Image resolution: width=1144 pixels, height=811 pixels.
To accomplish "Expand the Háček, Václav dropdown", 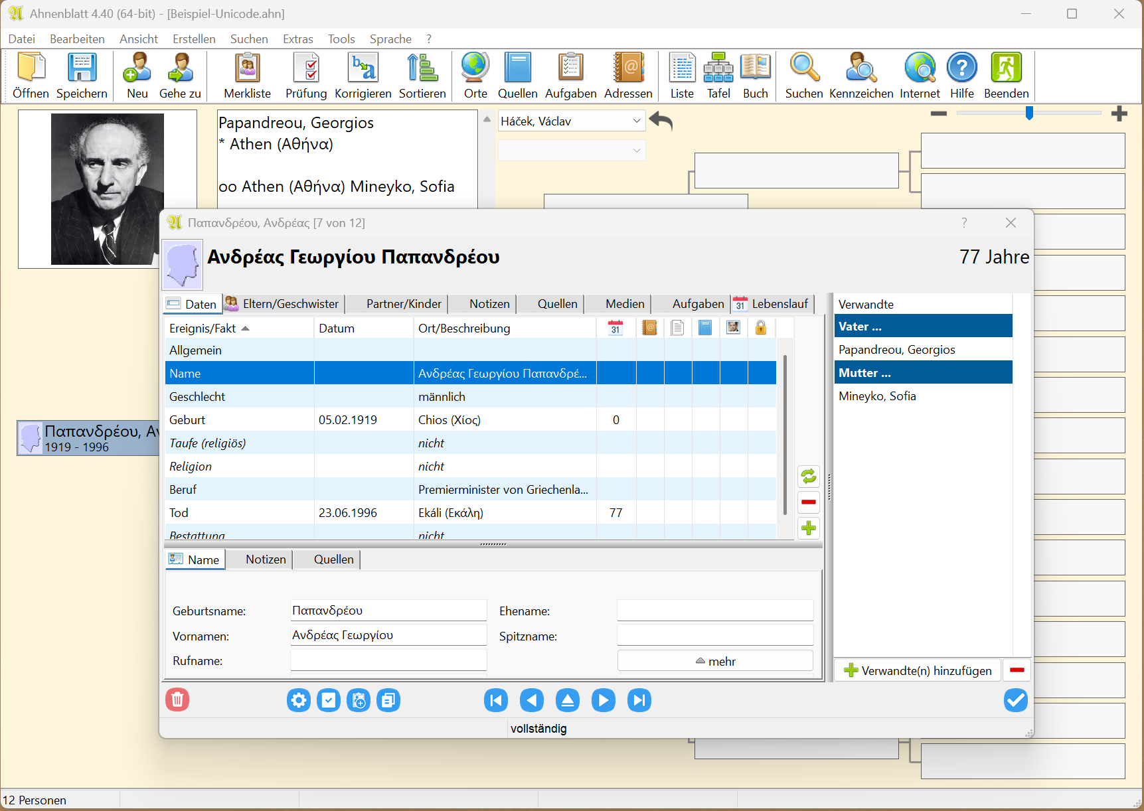I will tap(636, 121).
